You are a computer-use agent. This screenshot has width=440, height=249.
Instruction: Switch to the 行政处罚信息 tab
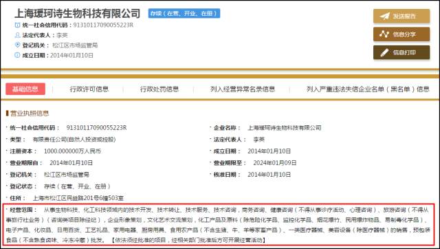159,89
